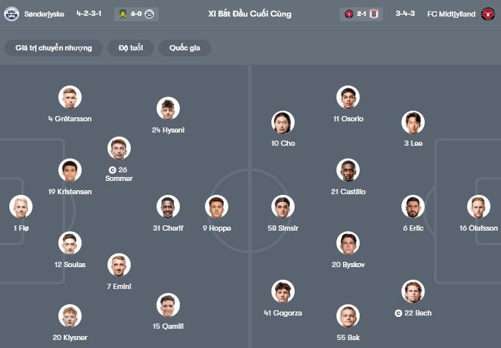
Task: Open captain Sommer's player avatar
Action: [x=119, y=148]
